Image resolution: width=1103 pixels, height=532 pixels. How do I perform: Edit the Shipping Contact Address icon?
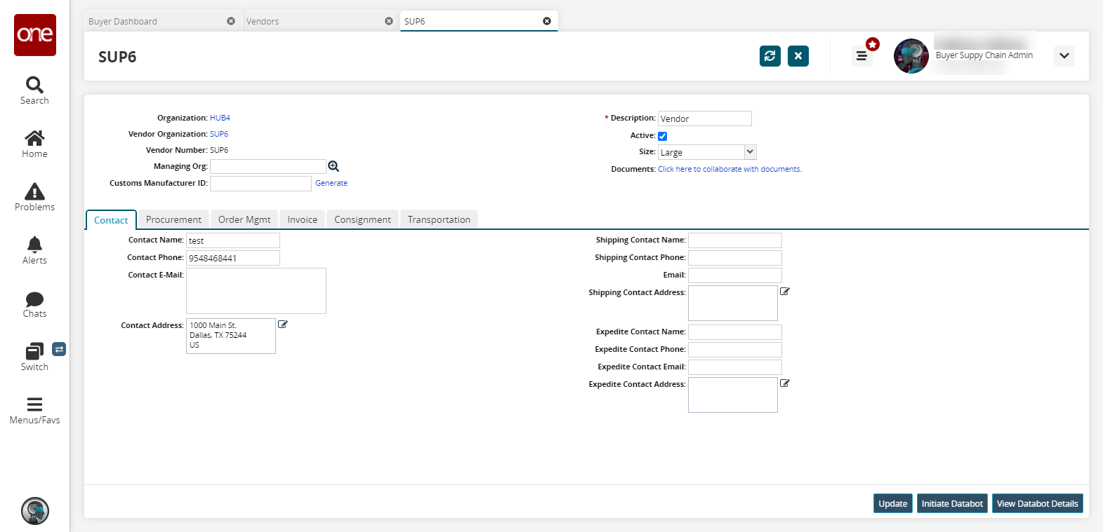pyautogui.click(x=785, y=292)
